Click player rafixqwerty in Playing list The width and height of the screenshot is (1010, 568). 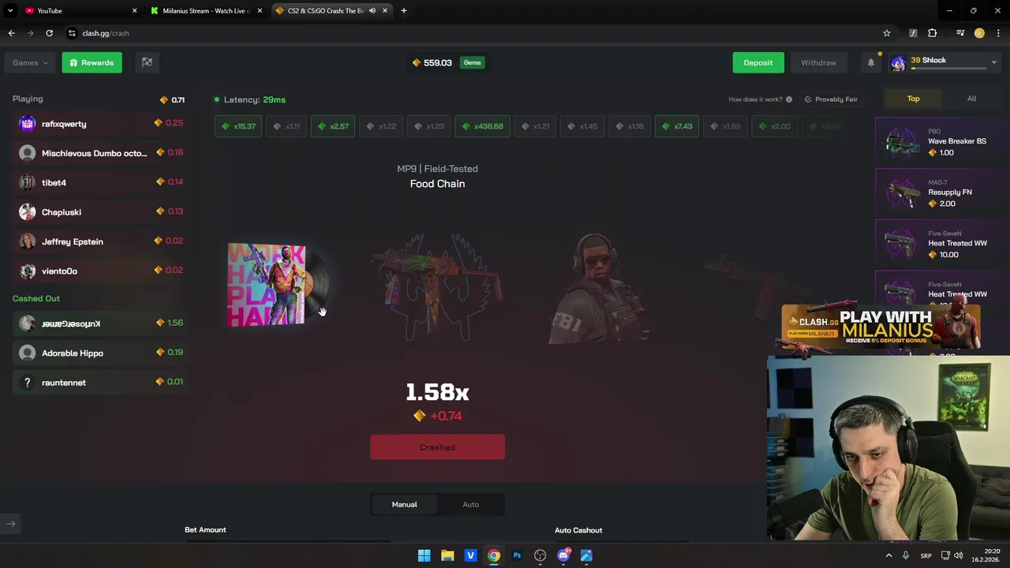click(x=99, y=124)
